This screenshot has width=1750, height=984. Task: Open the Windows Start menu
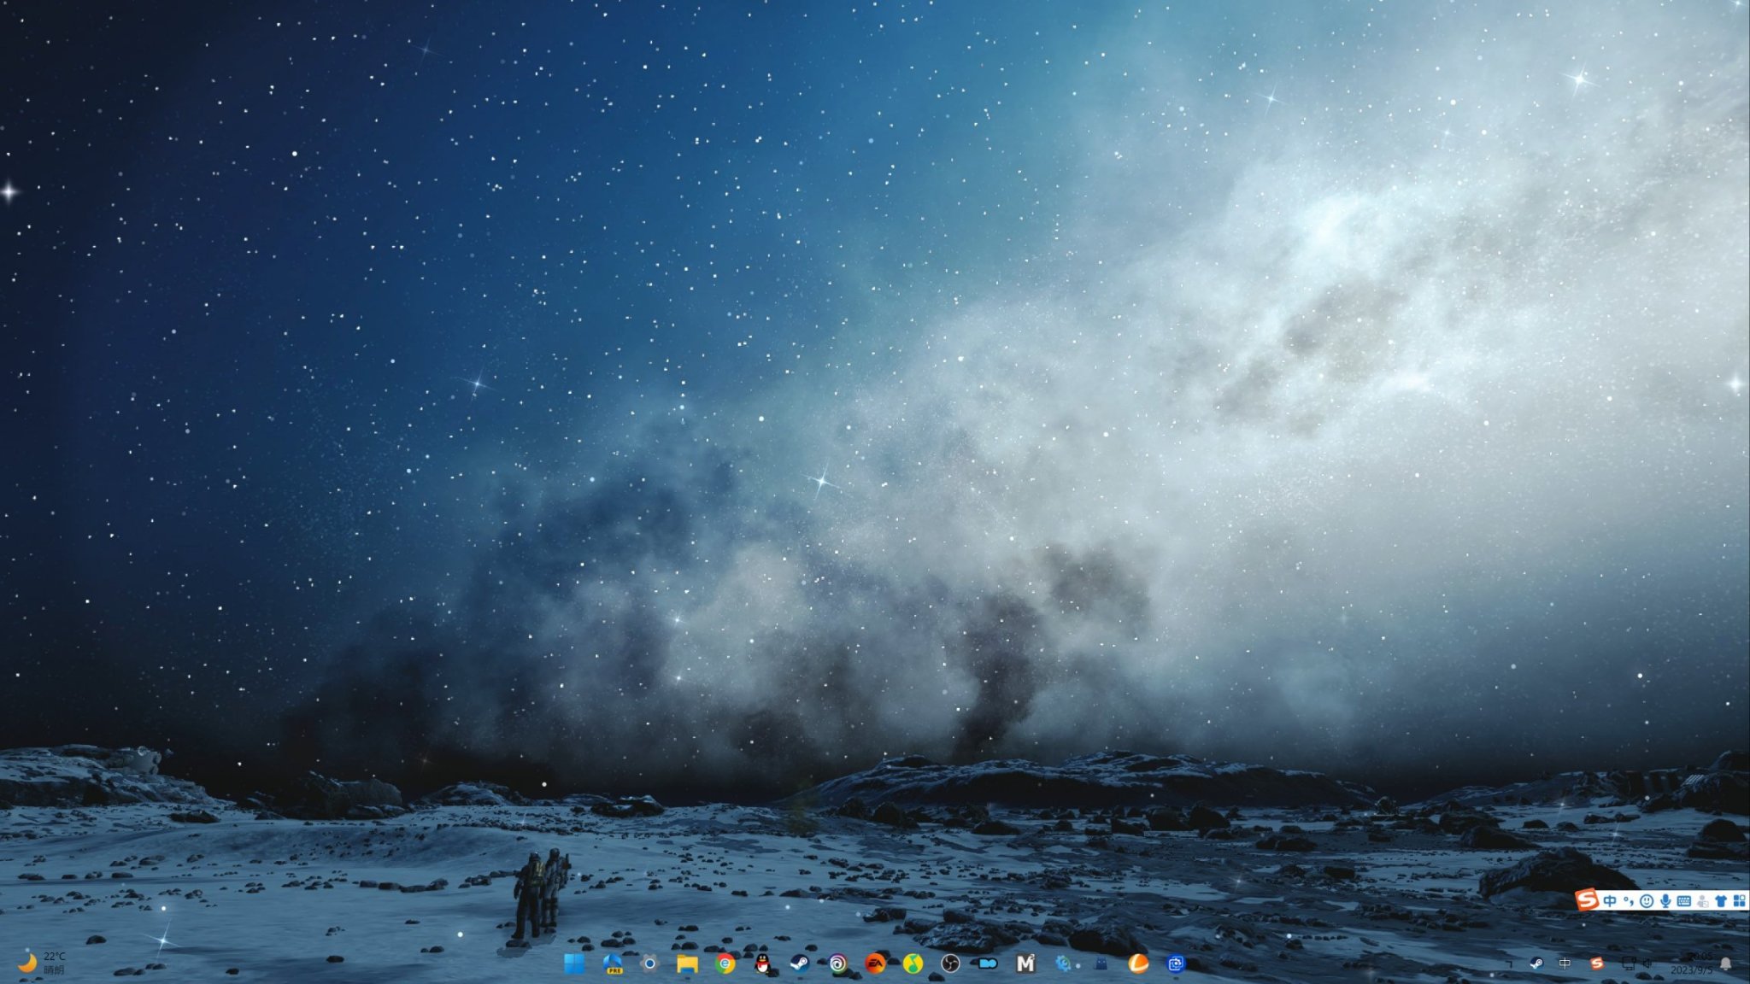(574, 964)
